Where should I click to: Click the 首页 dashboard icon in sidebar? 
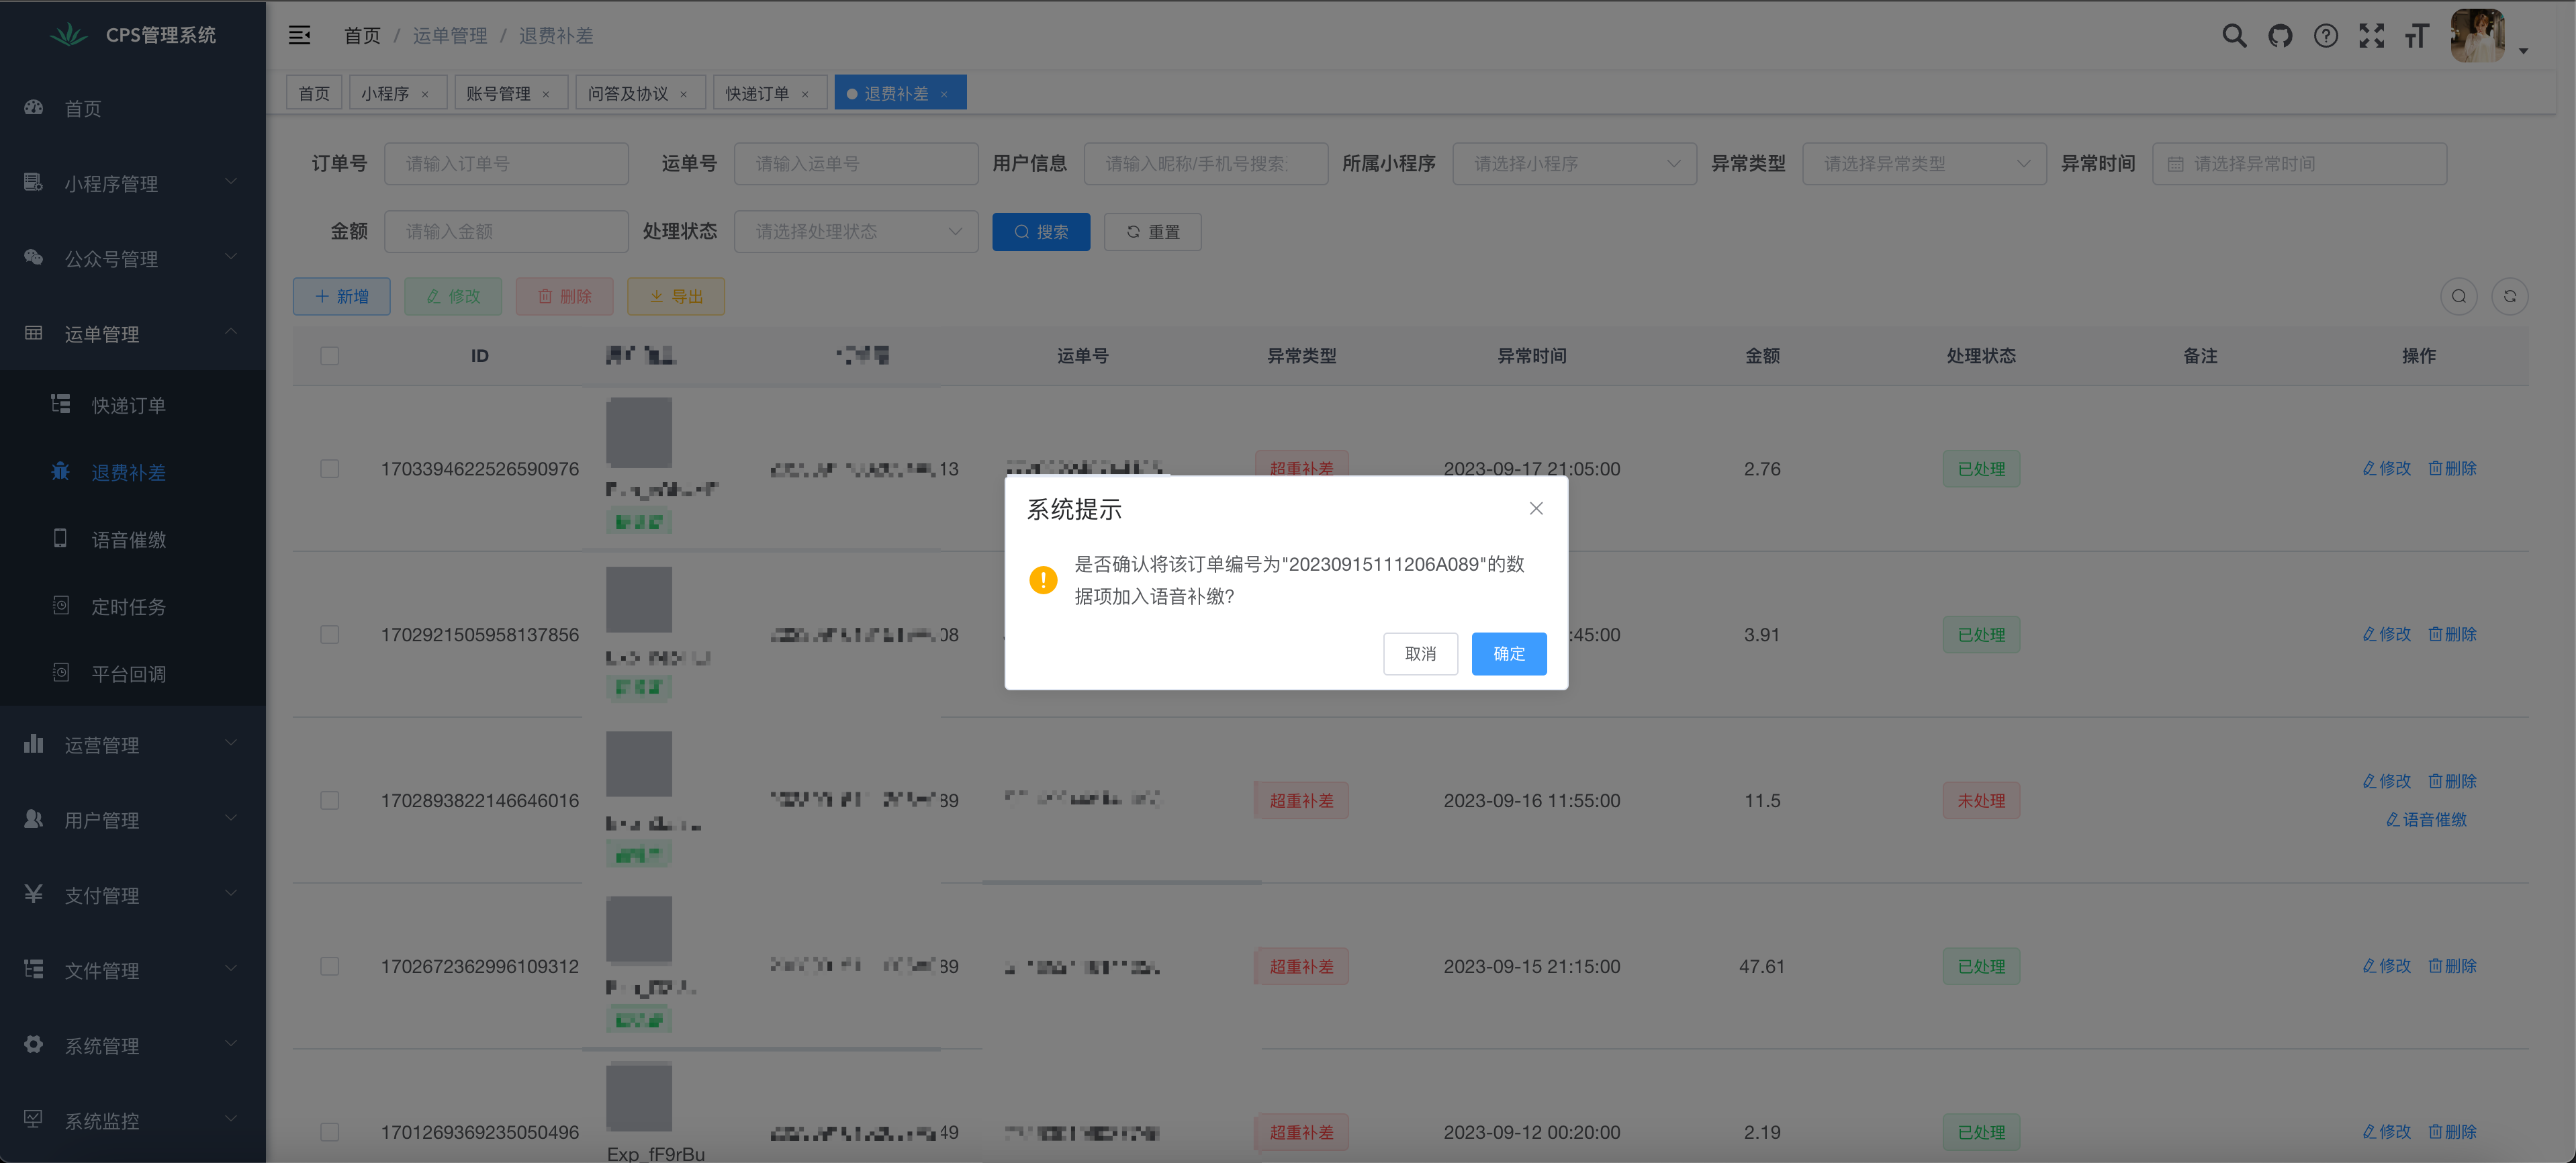34,107
